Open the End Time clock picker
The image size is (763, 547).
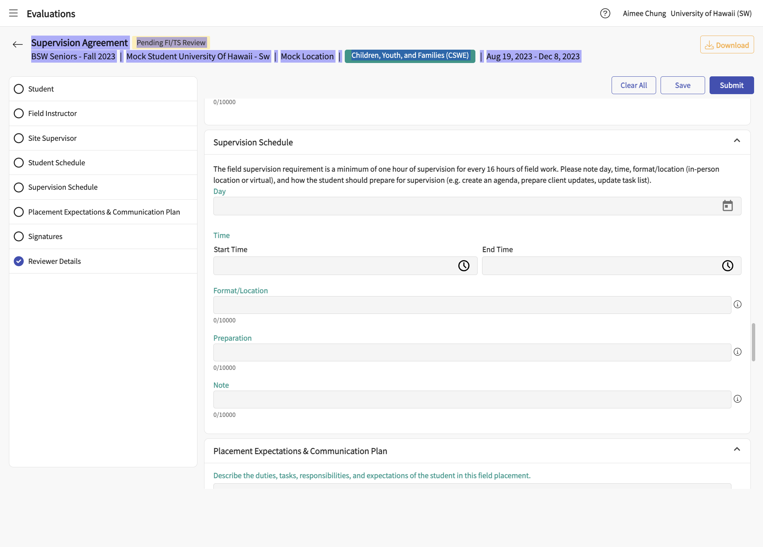[x=727, y=266]
